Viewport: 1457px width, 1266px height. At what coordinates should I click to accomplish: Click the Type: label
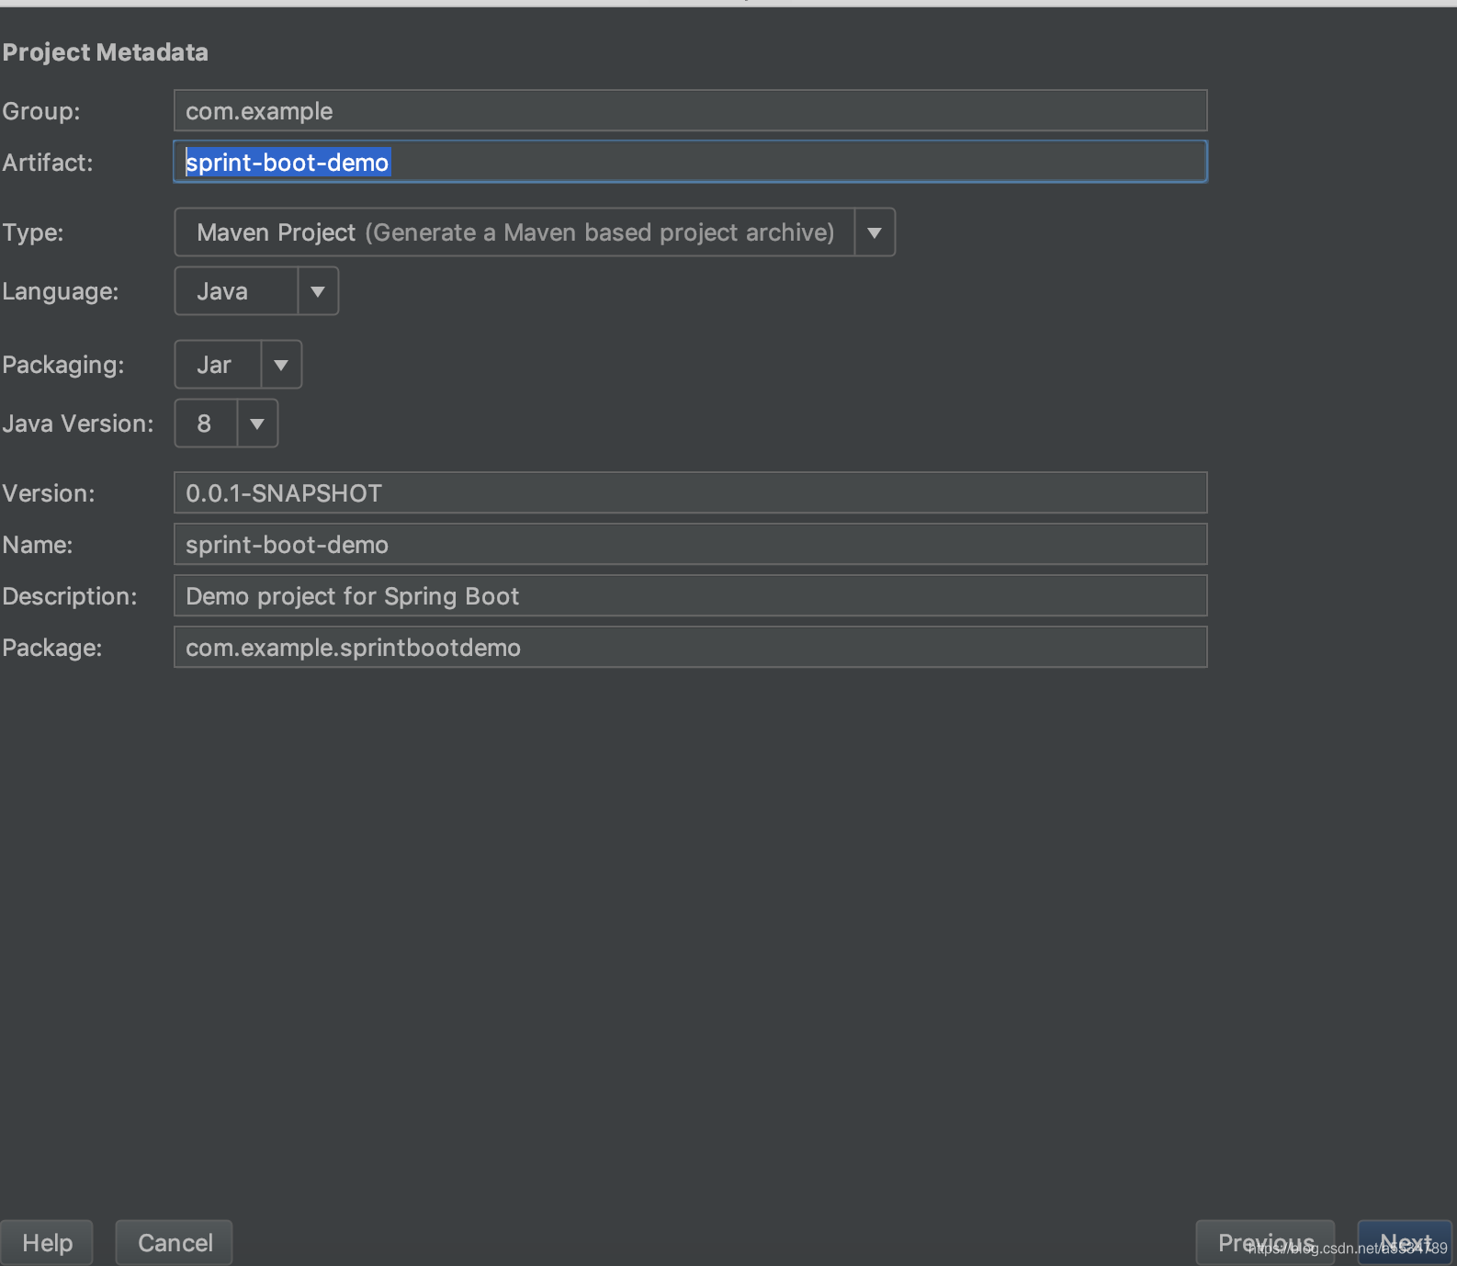(33, 232)
